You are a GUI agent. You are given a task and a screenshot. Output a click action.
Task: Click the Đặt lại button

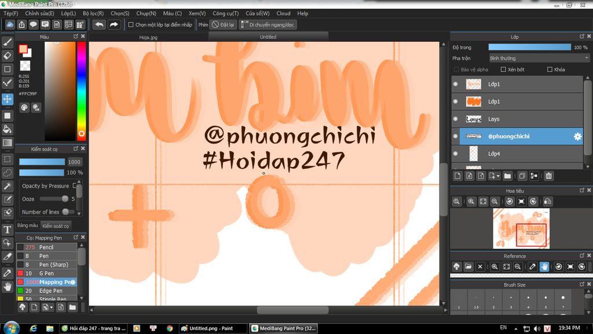point(223,24)
